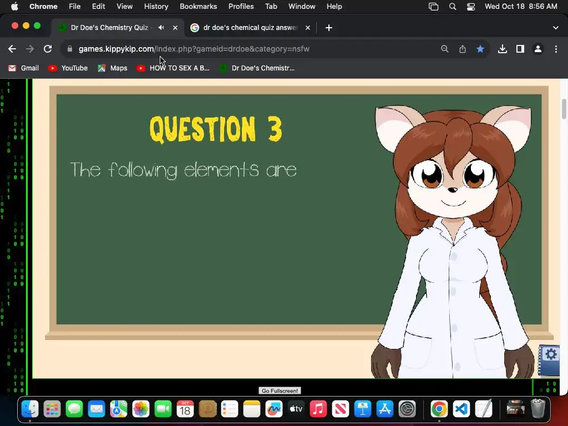The height and width of the screenshot is (426, 568).
Task: Toggle the bookmark star
Action: 480,49
